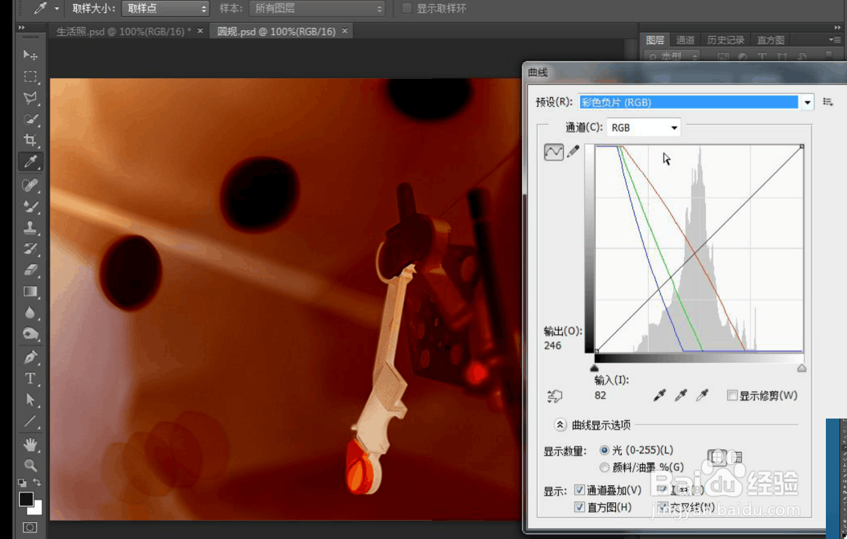
Task: Click the black foreground color swatch
Action: [x=26, y=500]
